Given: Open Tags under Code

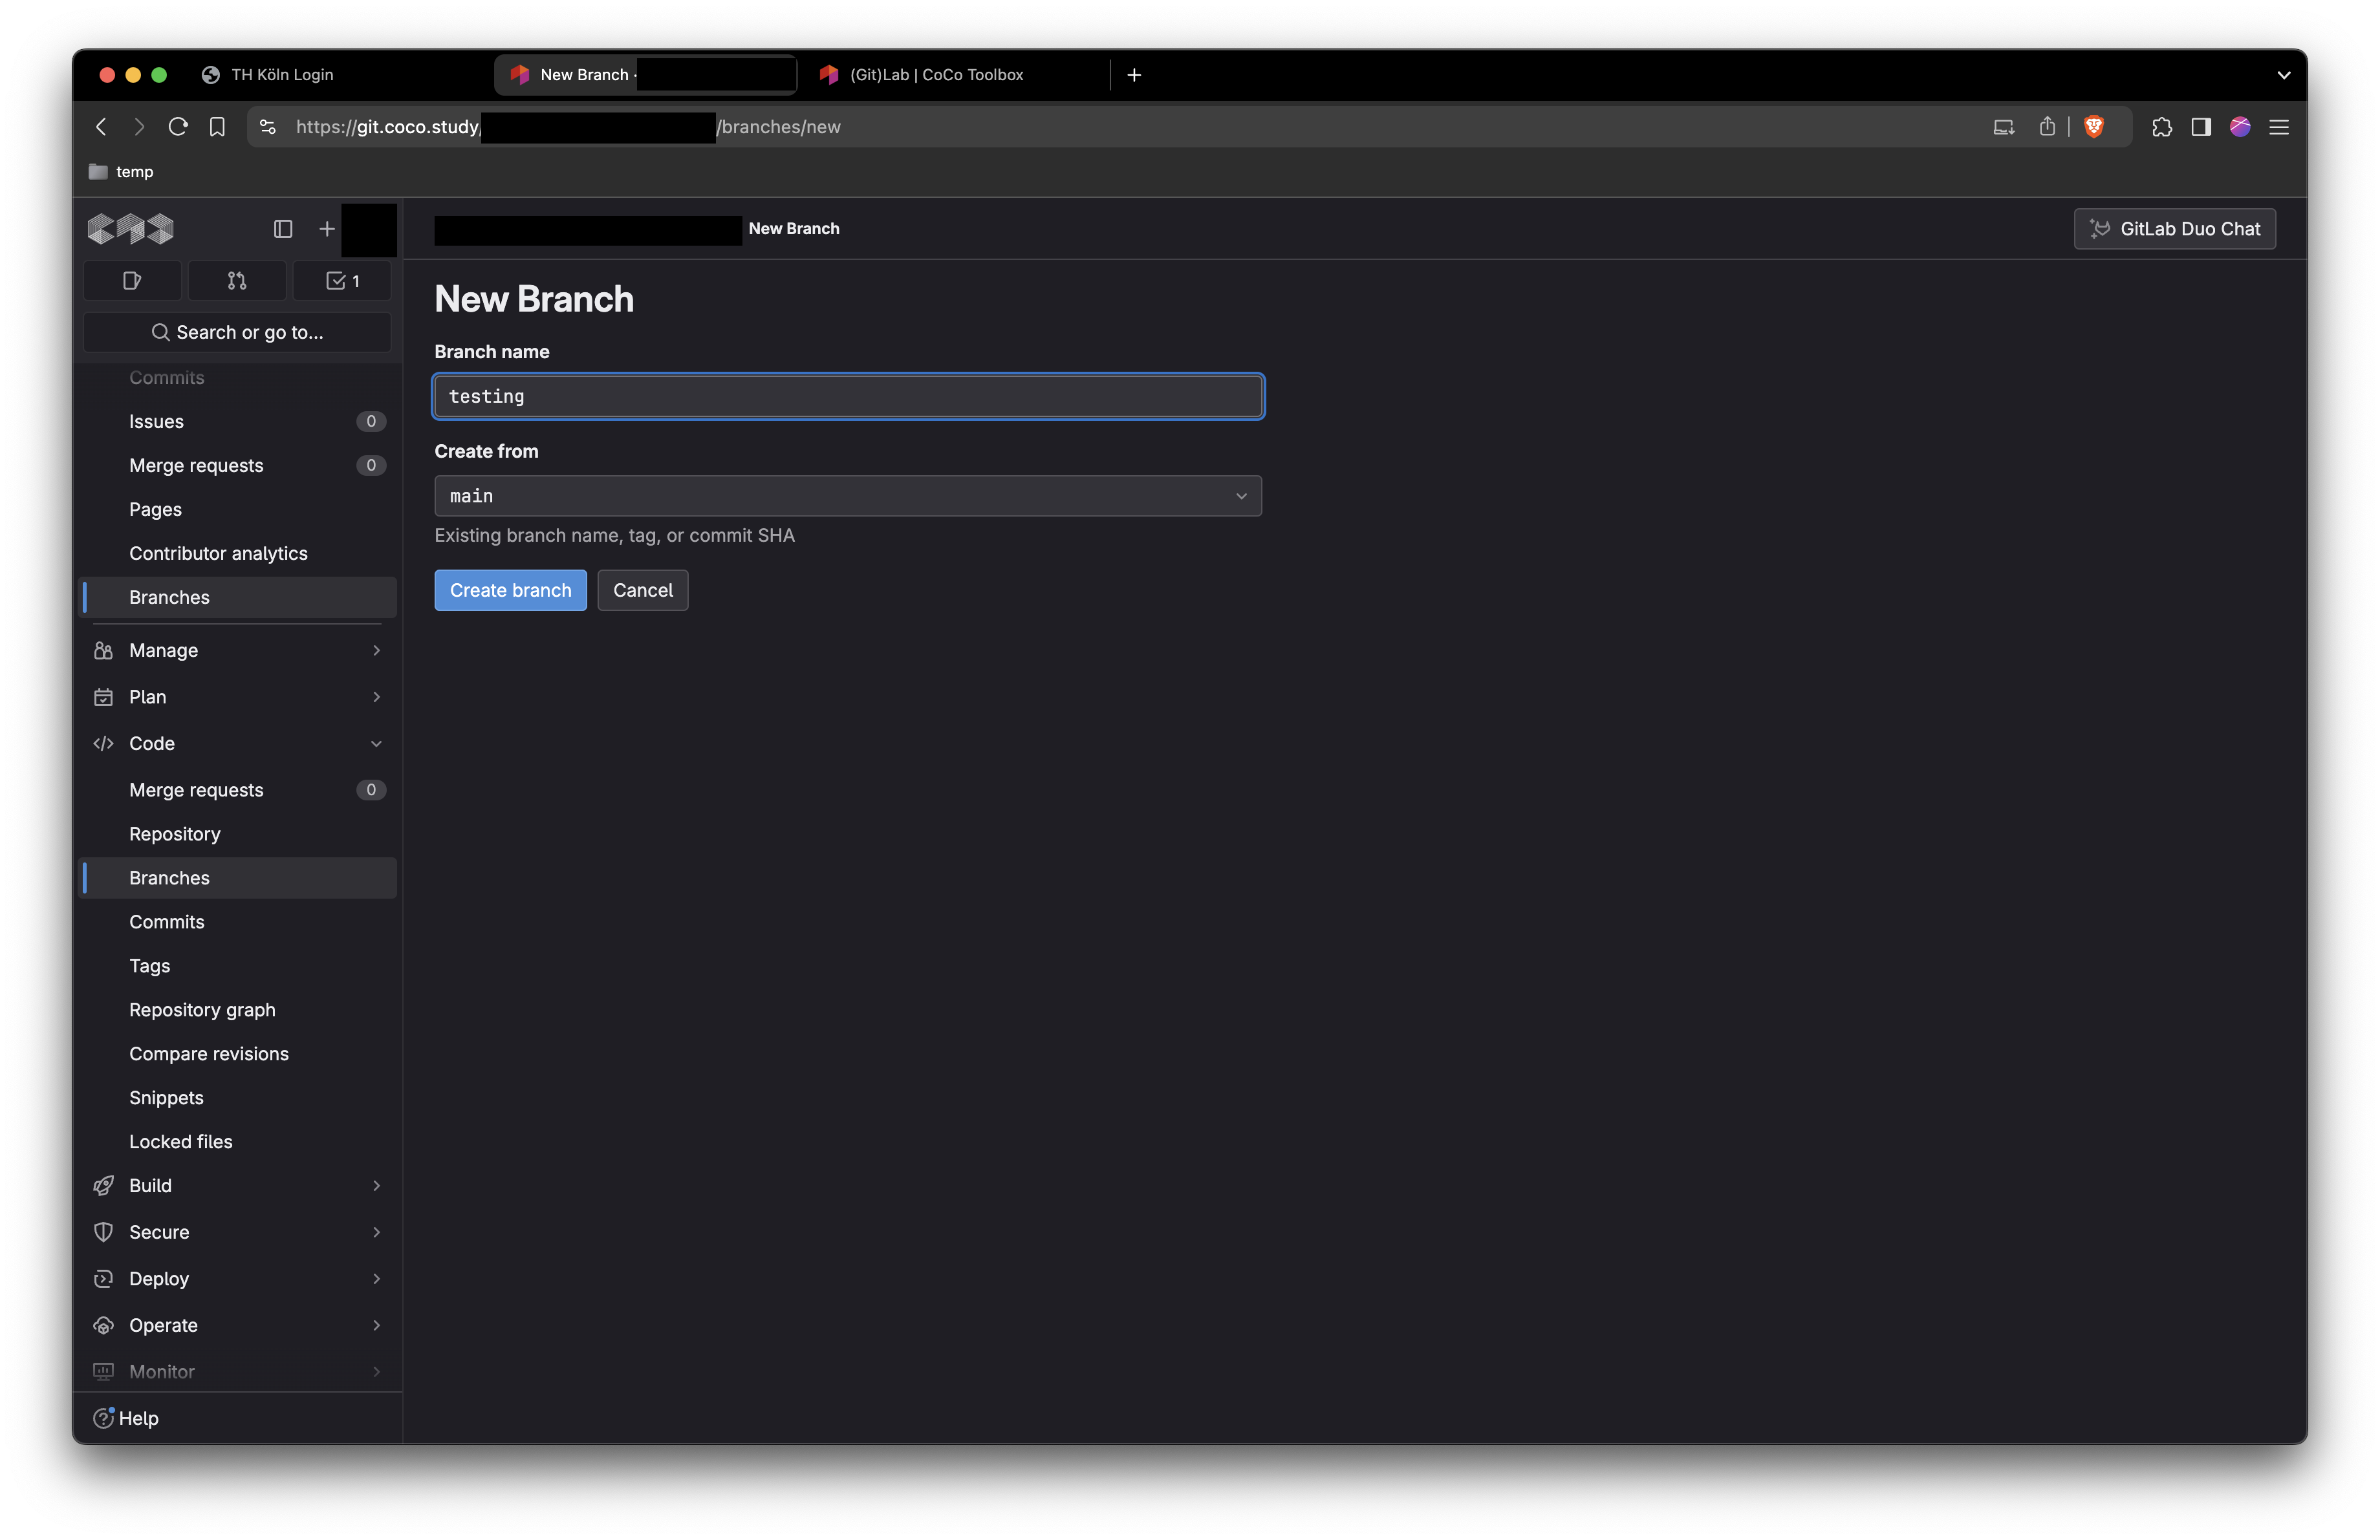Looking at the screenshot, I should coord(237,965).
